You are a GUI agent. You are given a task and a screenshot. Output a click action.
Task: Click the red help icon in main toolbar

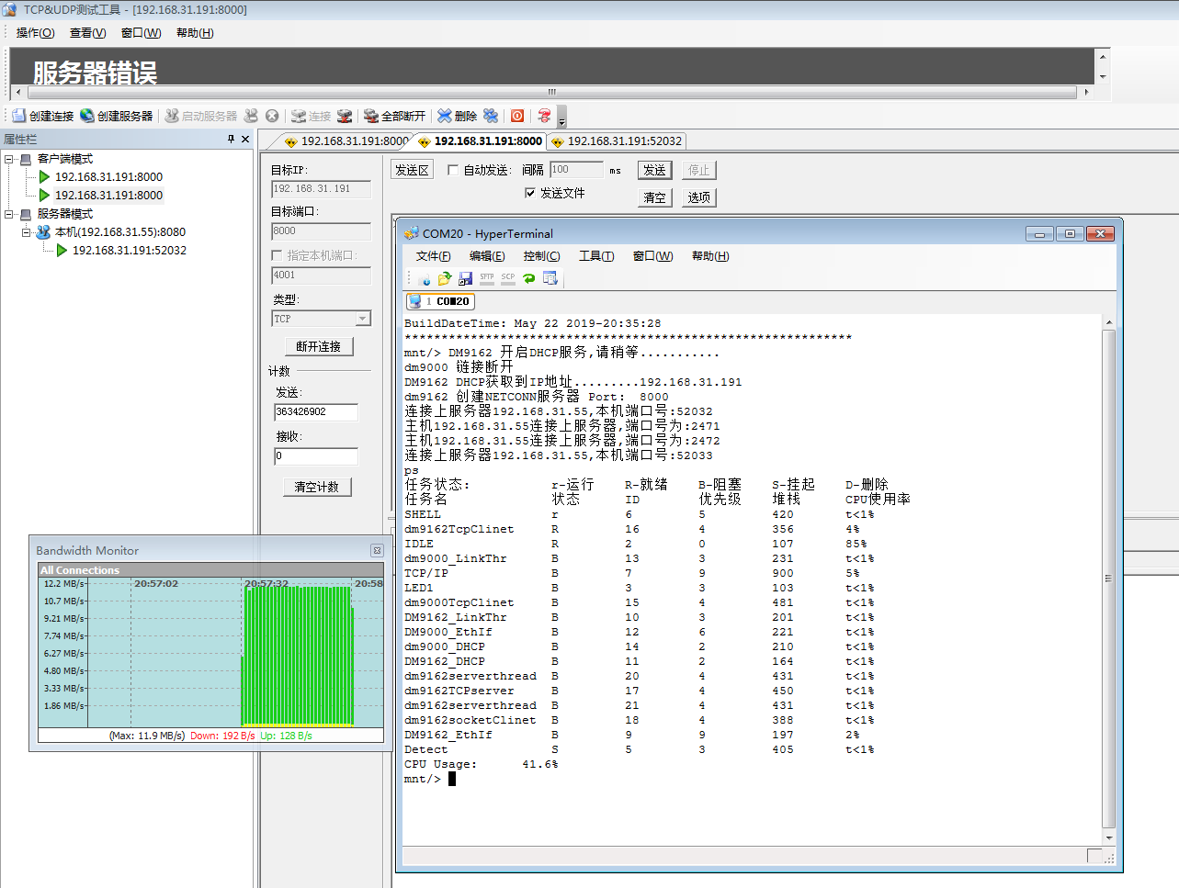(545, 116)
